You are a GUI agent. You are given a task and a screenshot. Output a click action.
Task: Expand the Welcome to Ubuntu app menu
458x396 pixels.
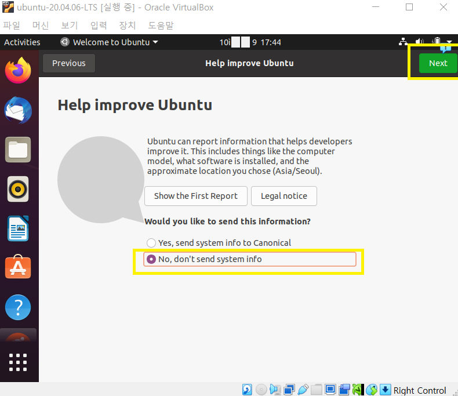tap(109, 42)
